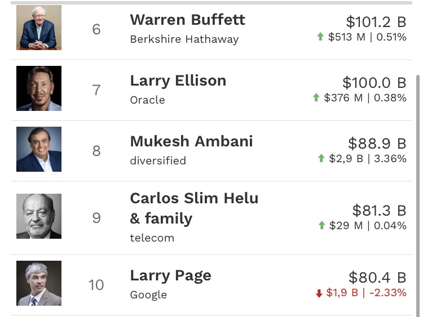This screenshot has height=317, width=423.
Task: Click the green up arrow beside $376 M
Action: tap(316, 98)
